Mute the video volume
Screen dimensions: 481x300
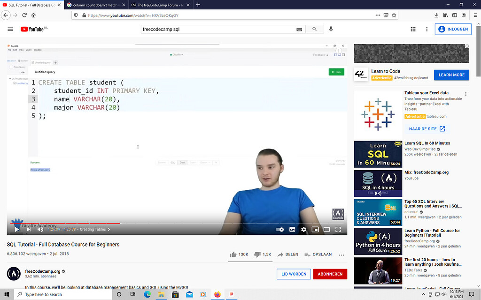click(x=40, y=229)
